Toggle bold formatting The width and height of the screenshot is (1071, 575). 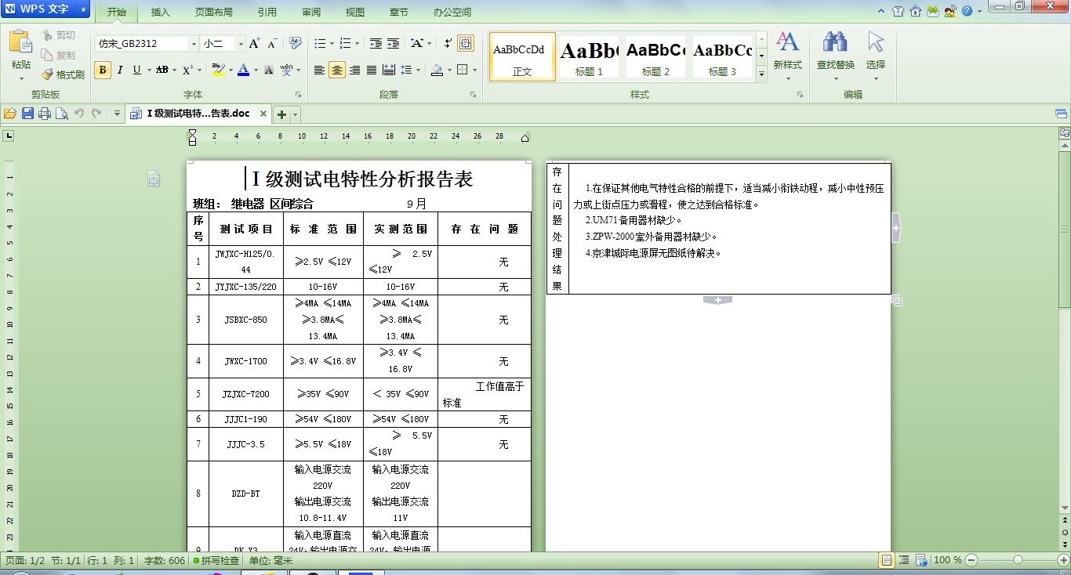pos(103,71)
